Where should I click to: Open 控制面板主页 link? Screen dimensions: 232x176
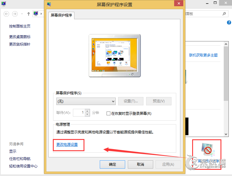click(x=20, y=26)
